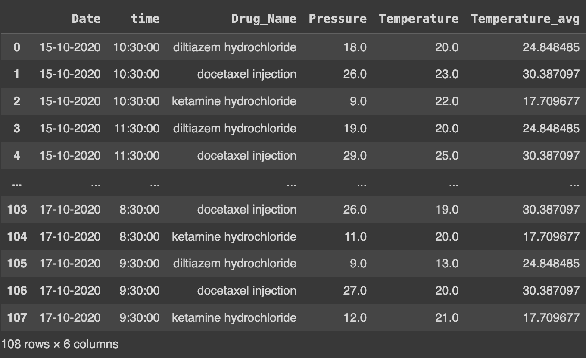Select Temperature value 25.0 in row 4
The width and height of the screenshot is (586, 358).
point(446,155)
